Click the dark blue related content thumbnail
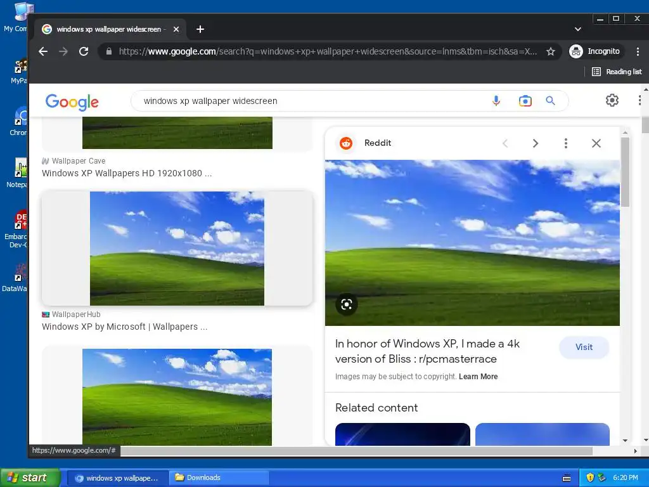 (x=402, y=434)
